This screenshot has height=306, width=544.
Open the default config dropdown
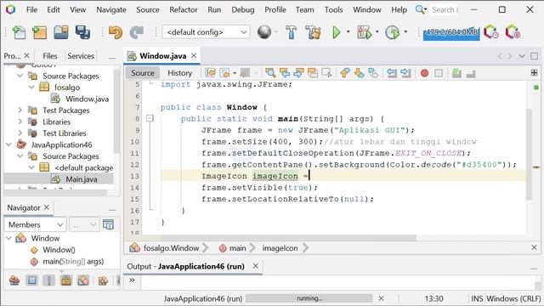(206, 32)
